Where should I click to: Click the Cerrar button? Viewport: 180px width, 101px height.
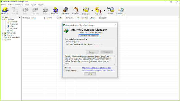90,74
